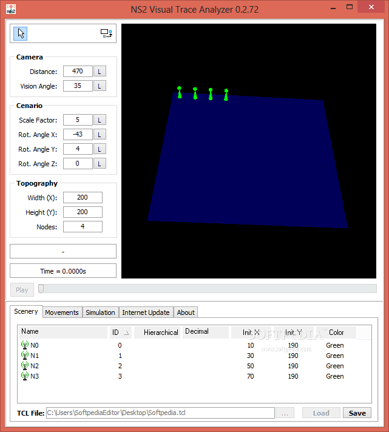This screenshot has width=389, height=432.
Task: Click the timeline slider handle
Action: pyautogui.click(x=41, y=289)
